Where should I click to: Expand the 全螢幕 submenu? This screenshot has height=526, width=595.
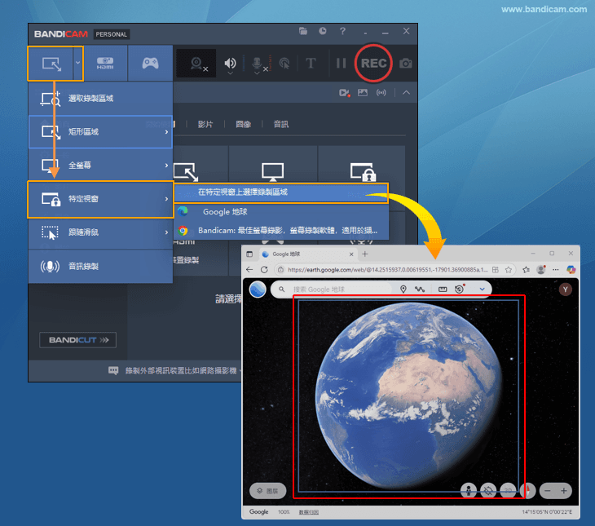click(100, 166)
